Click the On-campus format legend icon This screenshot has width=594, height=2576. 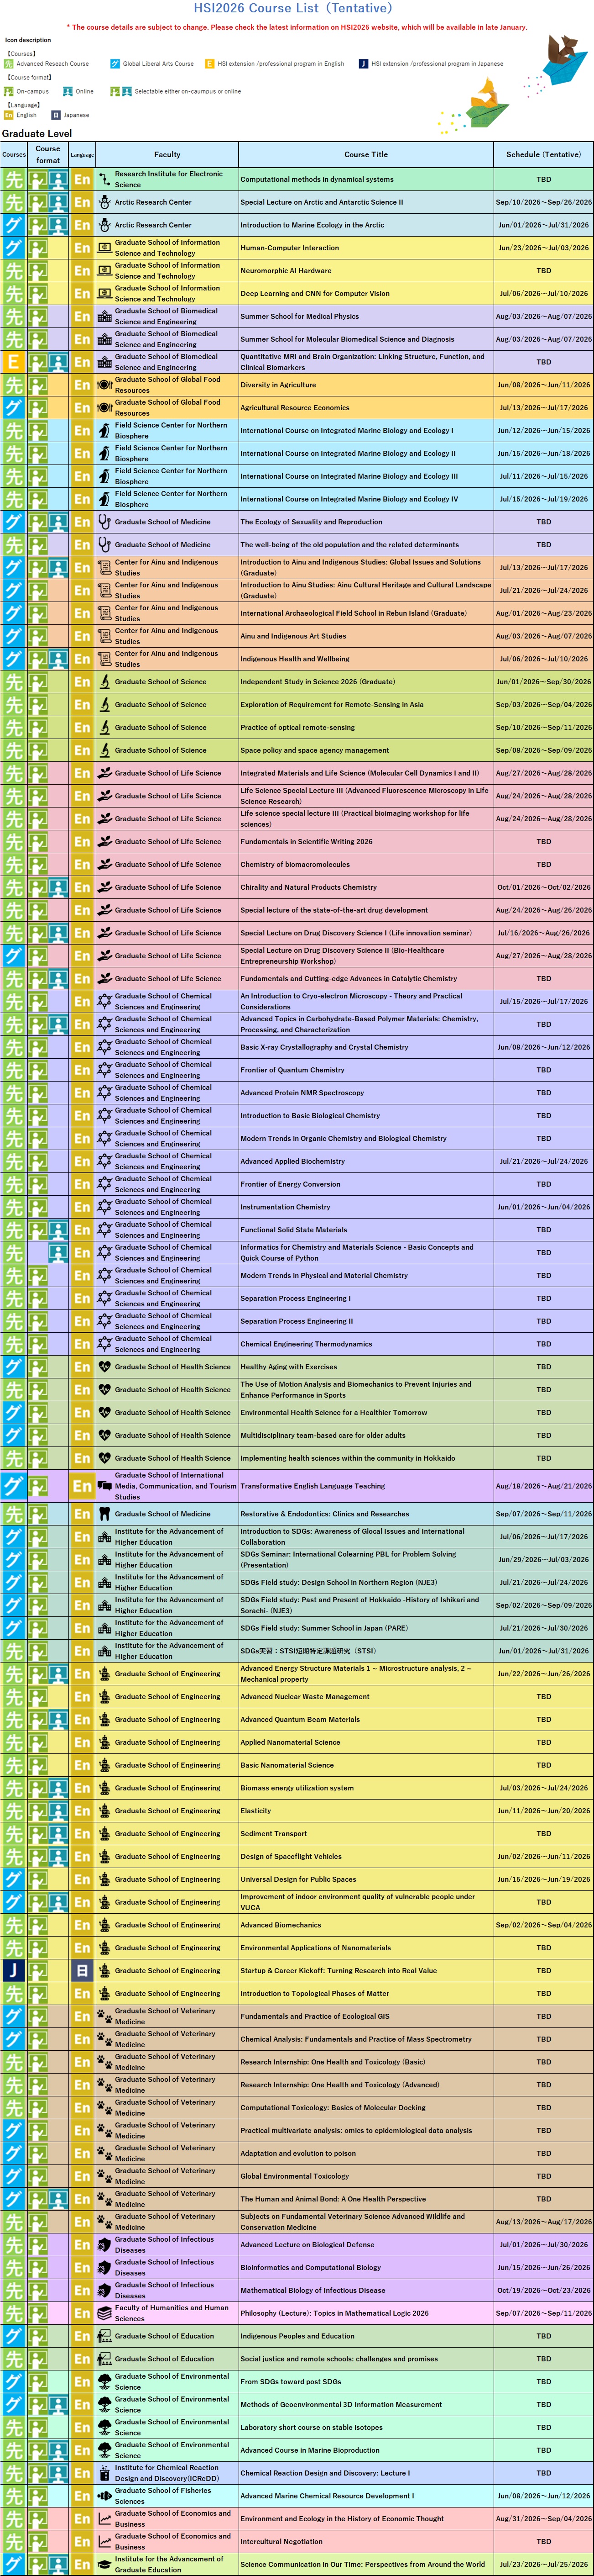[9, 91]
